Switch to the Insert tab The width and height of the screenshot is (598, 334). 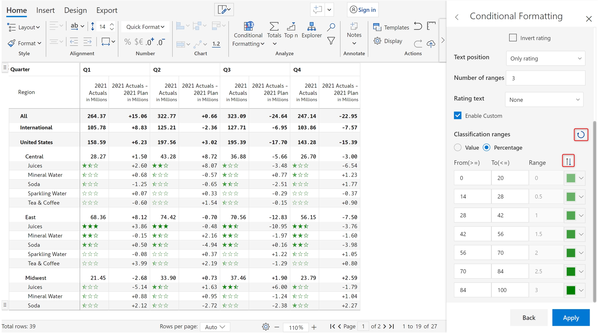tap(45, 10)
